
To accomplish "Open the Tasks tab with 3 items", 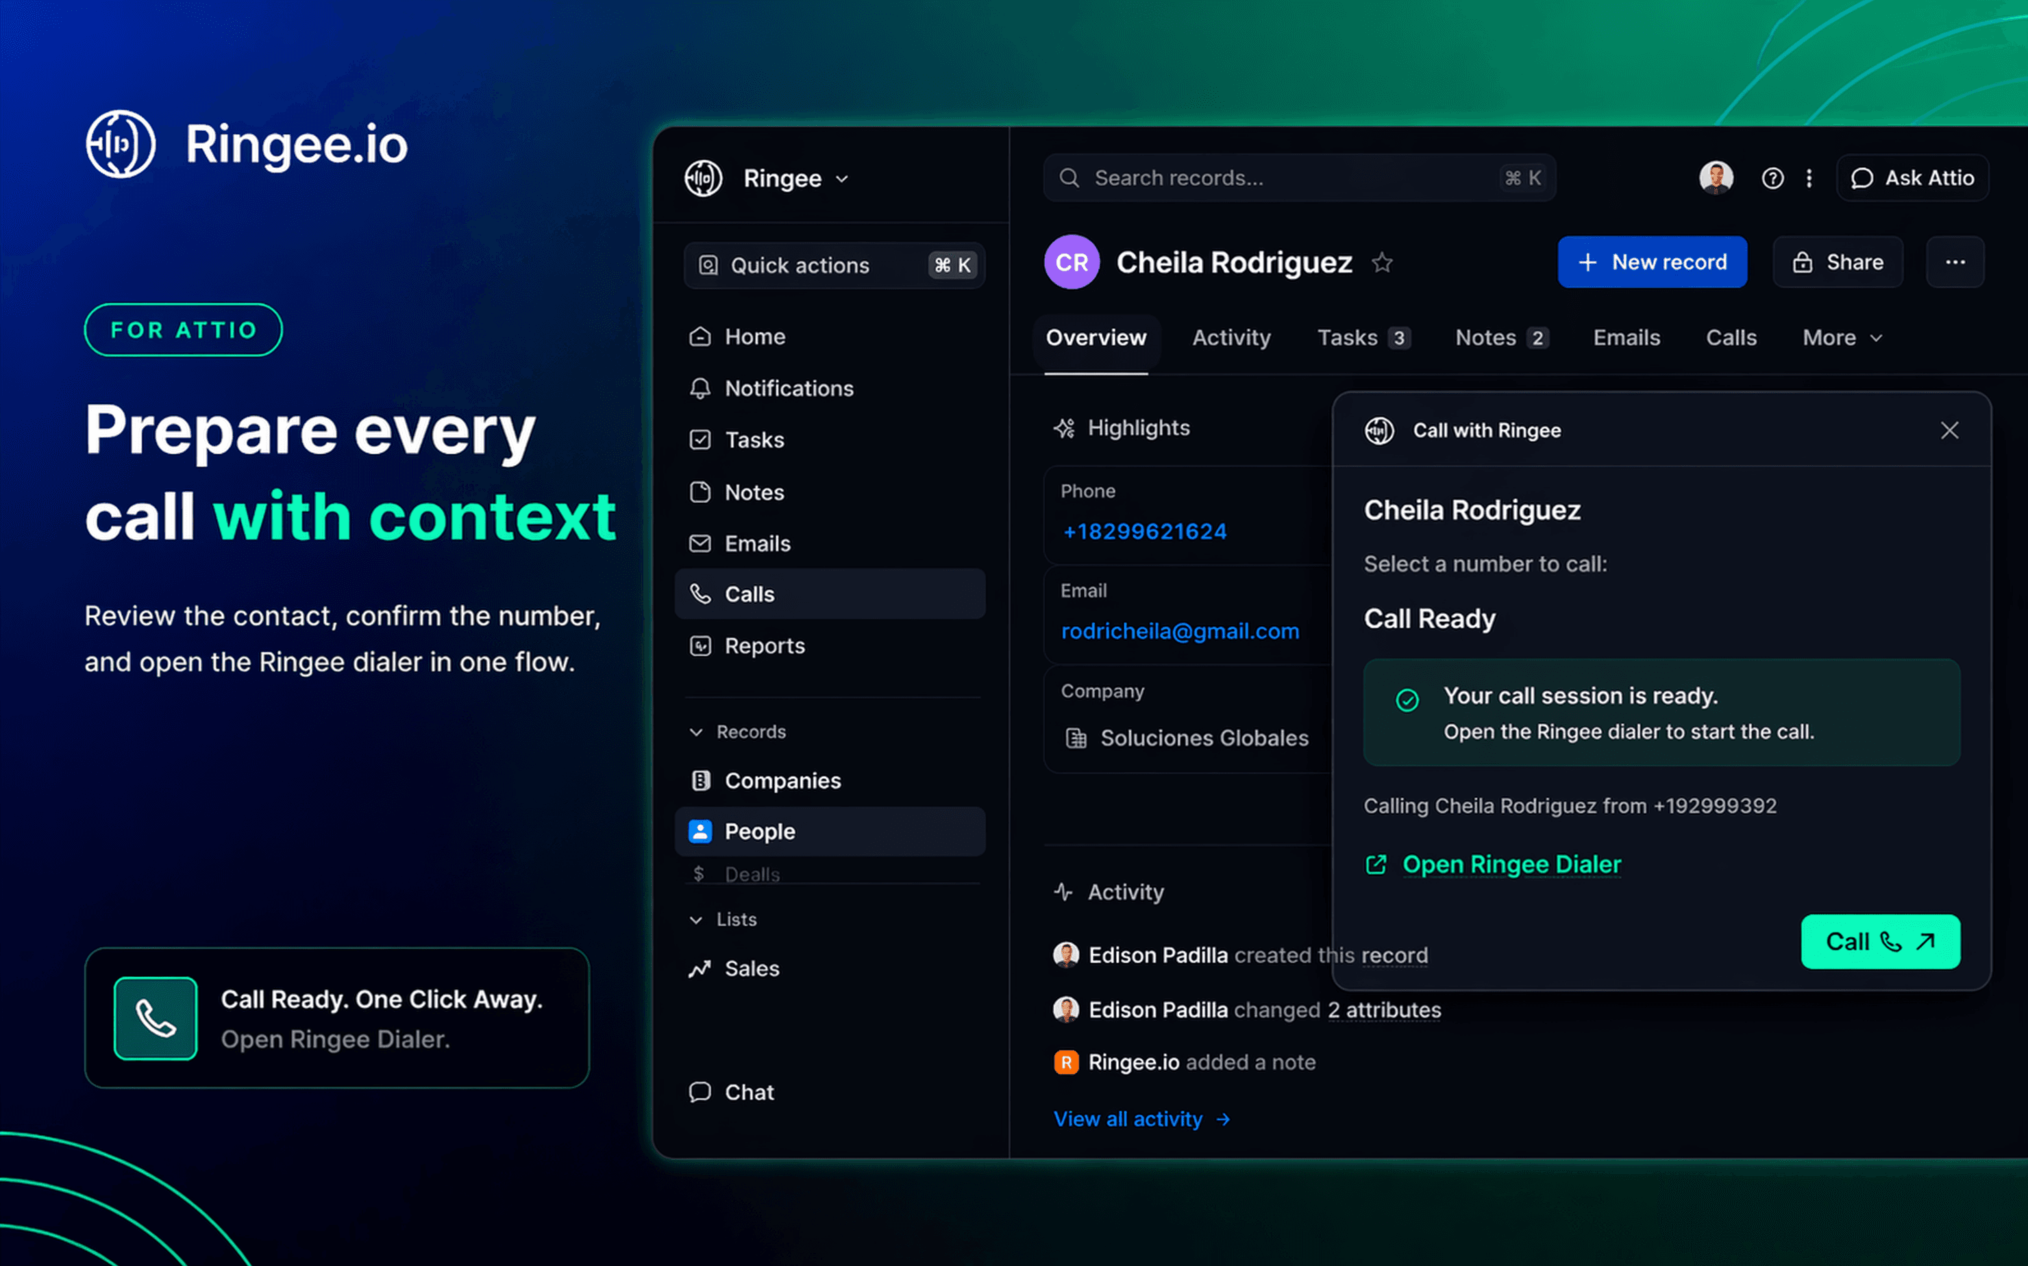I will click(1363, 338).
